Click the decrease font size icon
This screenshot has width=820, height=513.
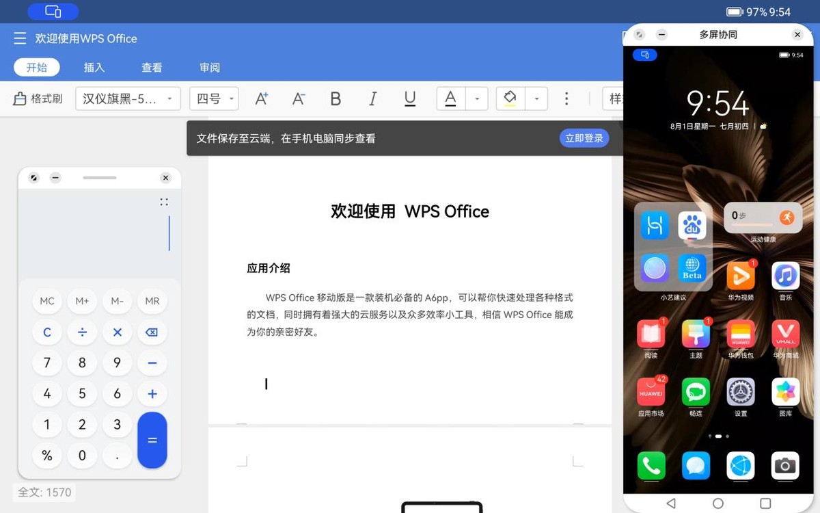point(298,98)
